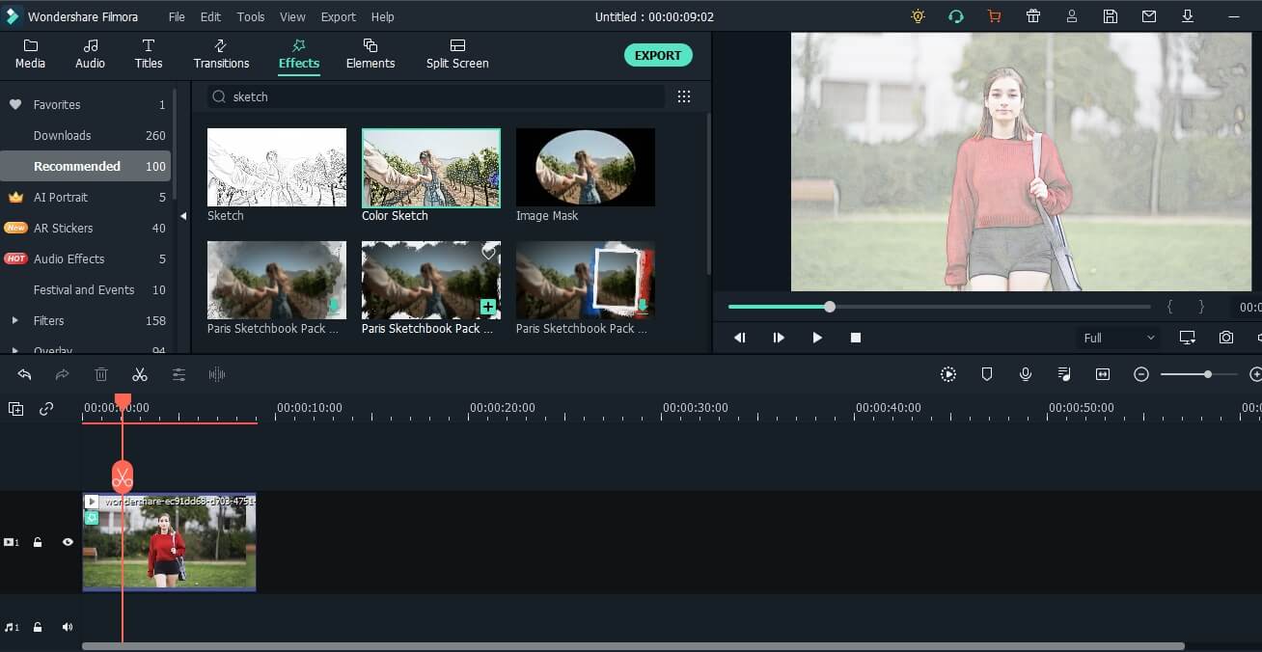1262x652 pixels.
Task: Stop the preview playback
Action: [856, 338]
